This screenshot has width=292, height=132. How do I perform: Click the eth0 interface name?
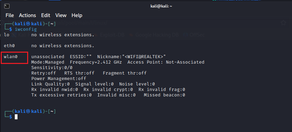9,46
